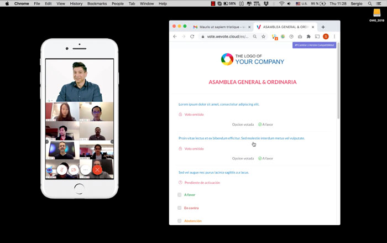The image size is (387, 243).
Task: Open the Chrome application menu
Action: 22,3
